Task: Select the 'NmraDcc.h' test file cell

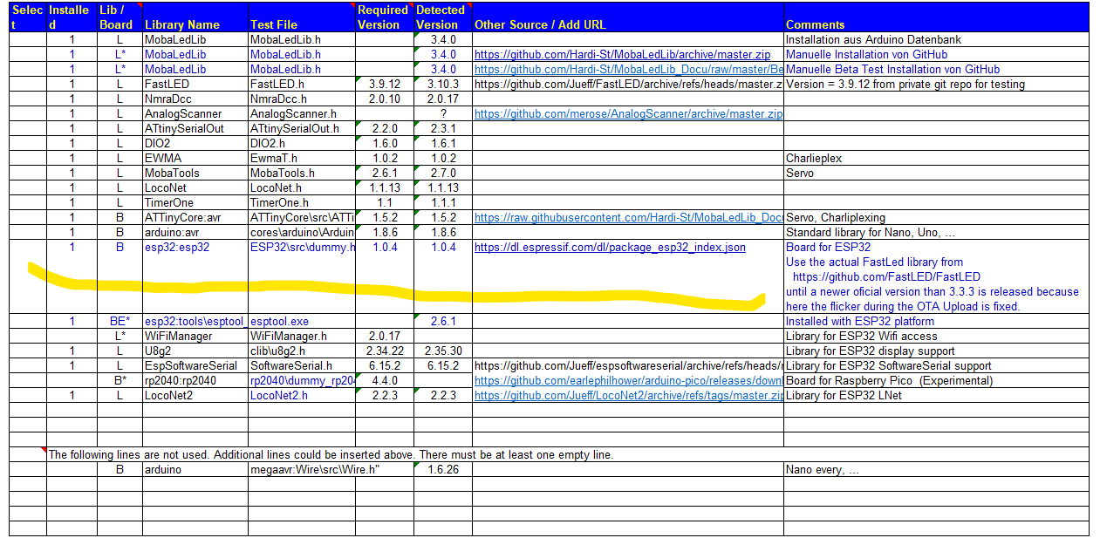Action: [x=302, y=99]
